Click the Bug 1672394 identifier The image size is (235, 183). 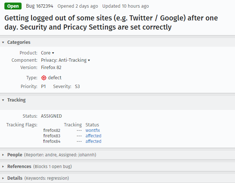pos(40,6)
